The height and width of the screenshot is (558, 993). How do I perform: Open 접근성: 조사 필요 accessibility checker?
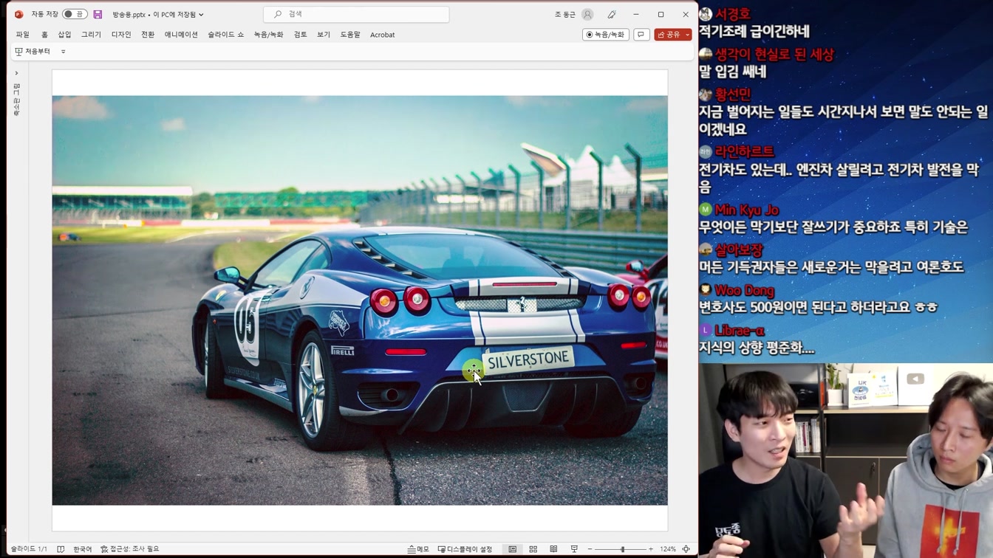point(130,549)
